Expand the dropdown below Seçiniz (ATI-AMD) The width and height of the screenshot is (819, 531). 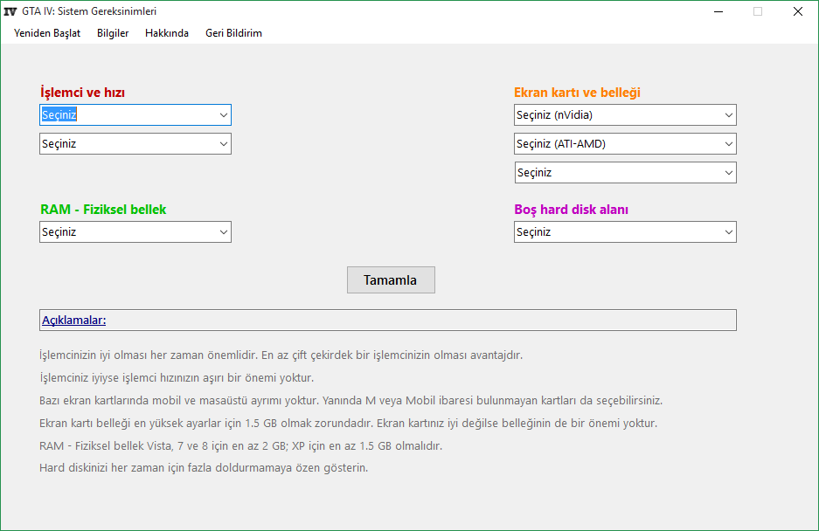pyautogui.click(x=625, y=172)
